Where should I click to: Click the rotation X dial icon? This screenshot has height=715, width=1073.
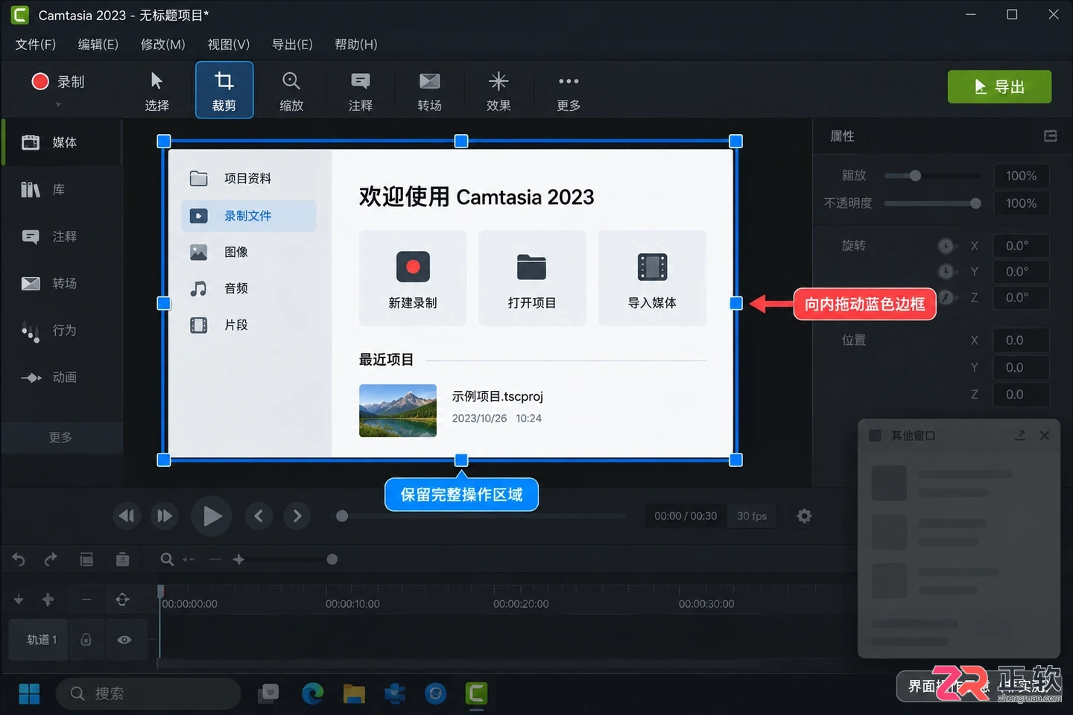pos(946,246)
